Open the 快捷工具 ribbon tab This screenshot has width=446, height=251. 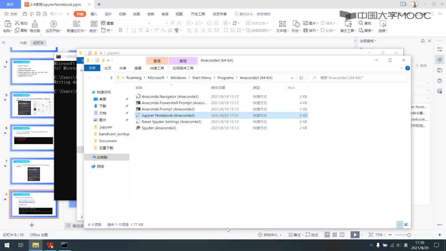click(157, 68)
